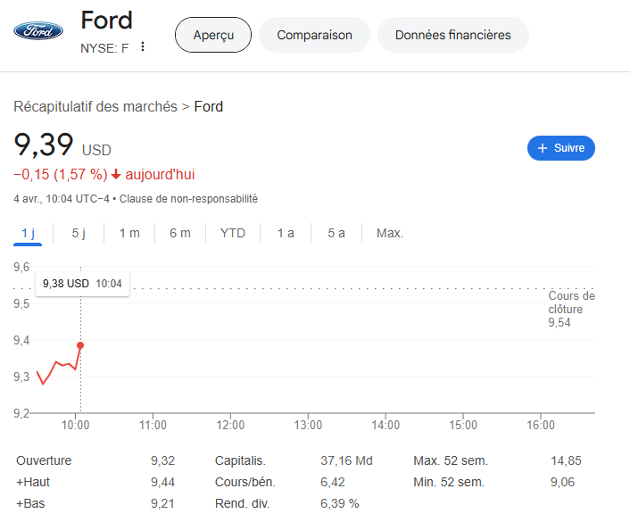Select the YTD time range

click(x=233, y=233)
